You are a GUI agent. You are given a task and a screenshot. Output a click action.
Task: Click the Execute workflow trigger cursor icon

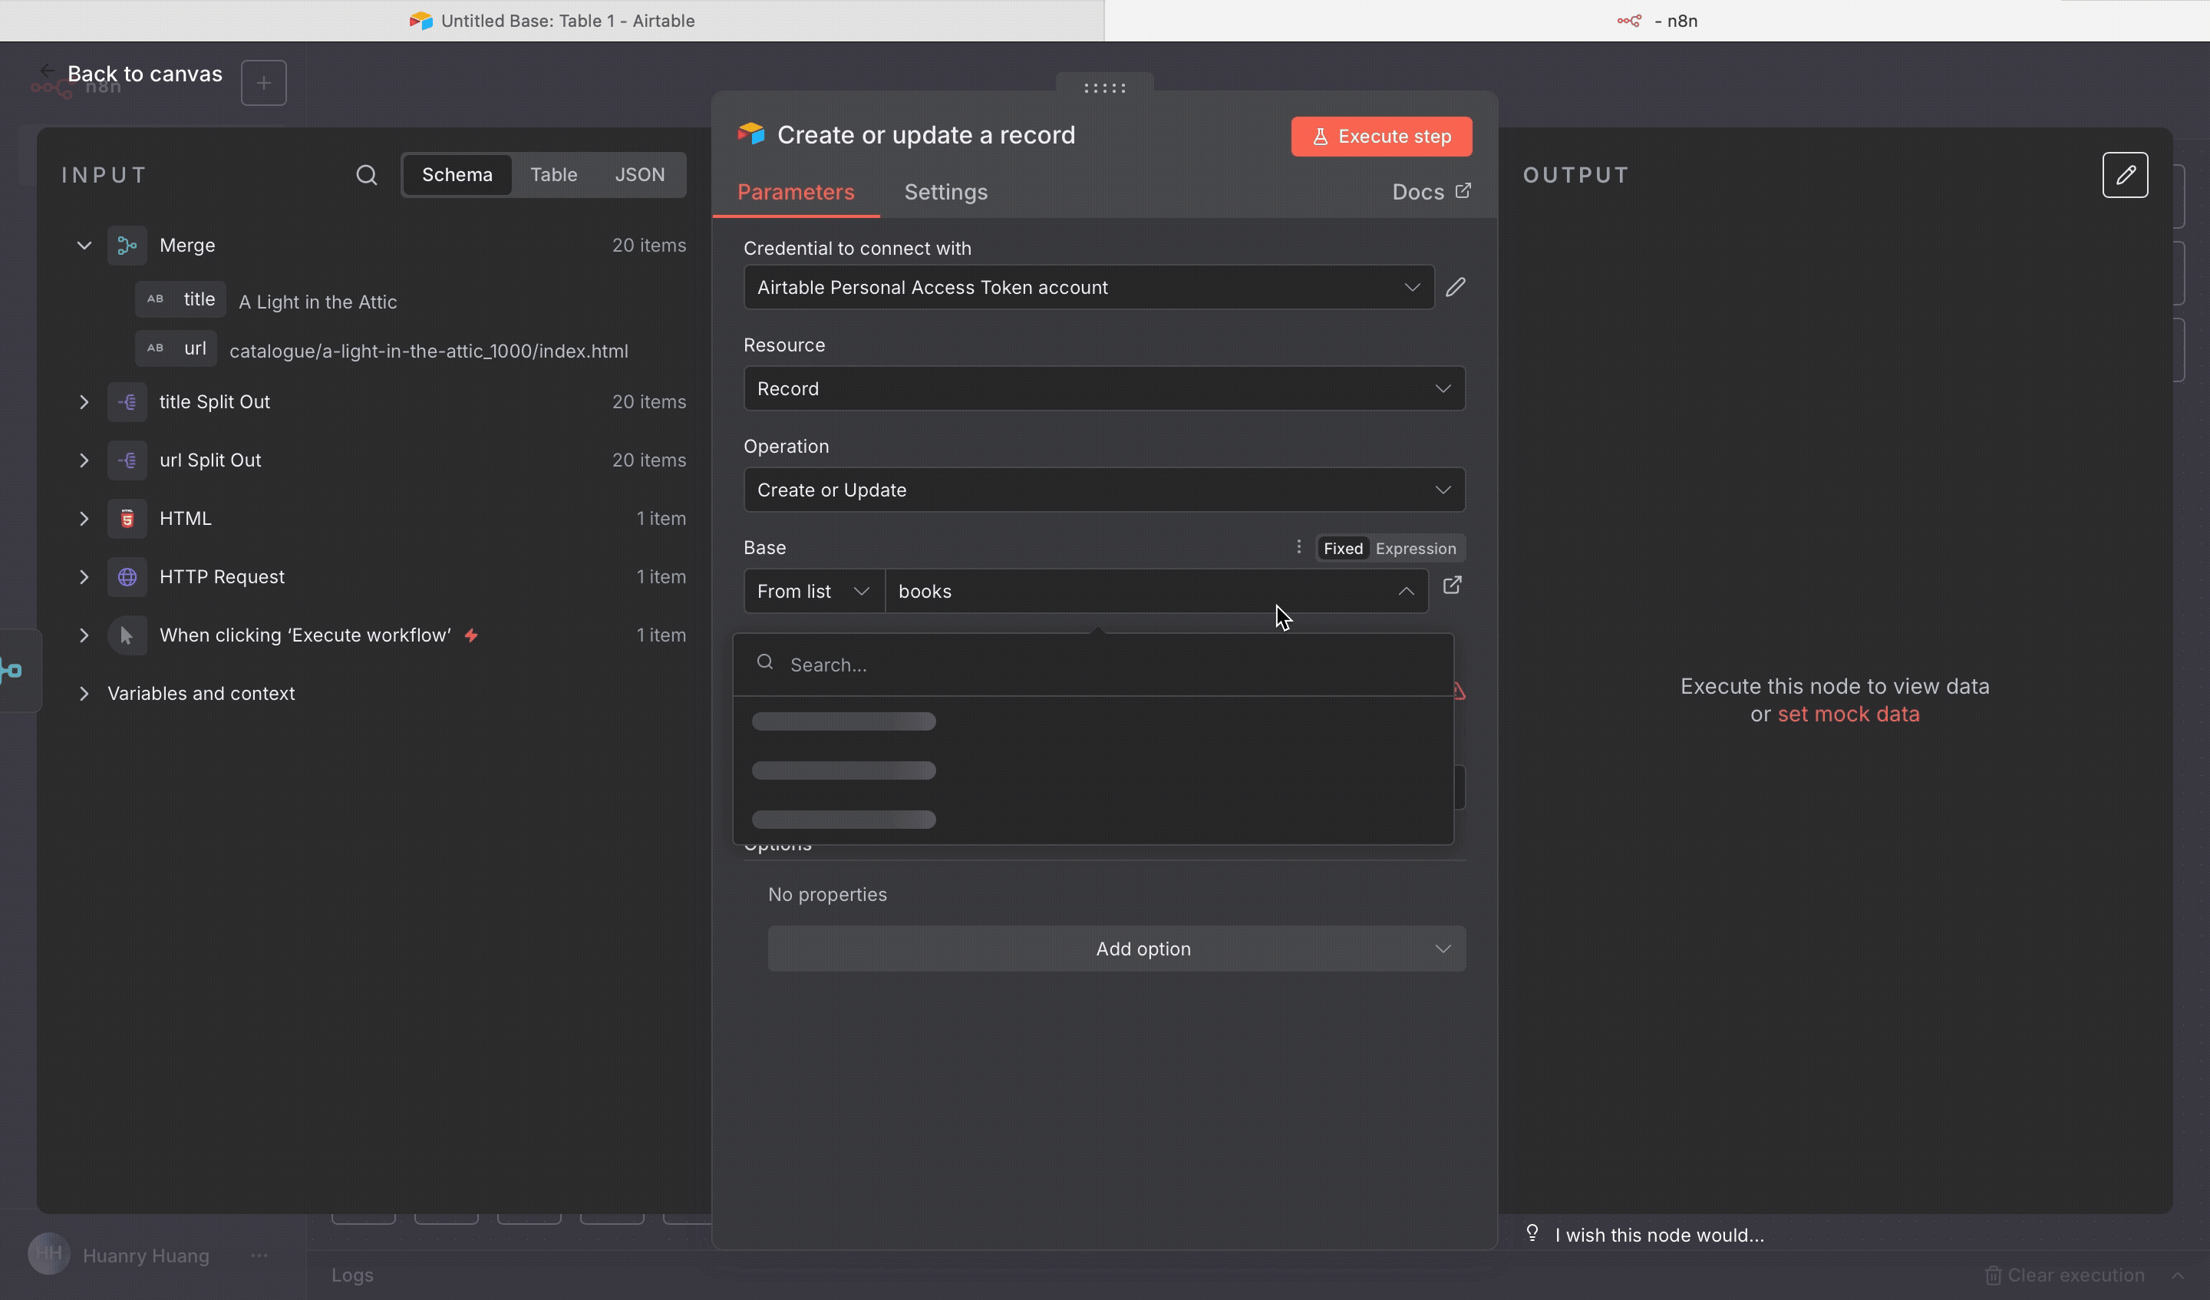(x=127, y=635)
